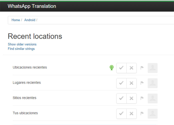Click 'Show older versions' link
This screenshot has width=174, height=125.
pos(22,44)
